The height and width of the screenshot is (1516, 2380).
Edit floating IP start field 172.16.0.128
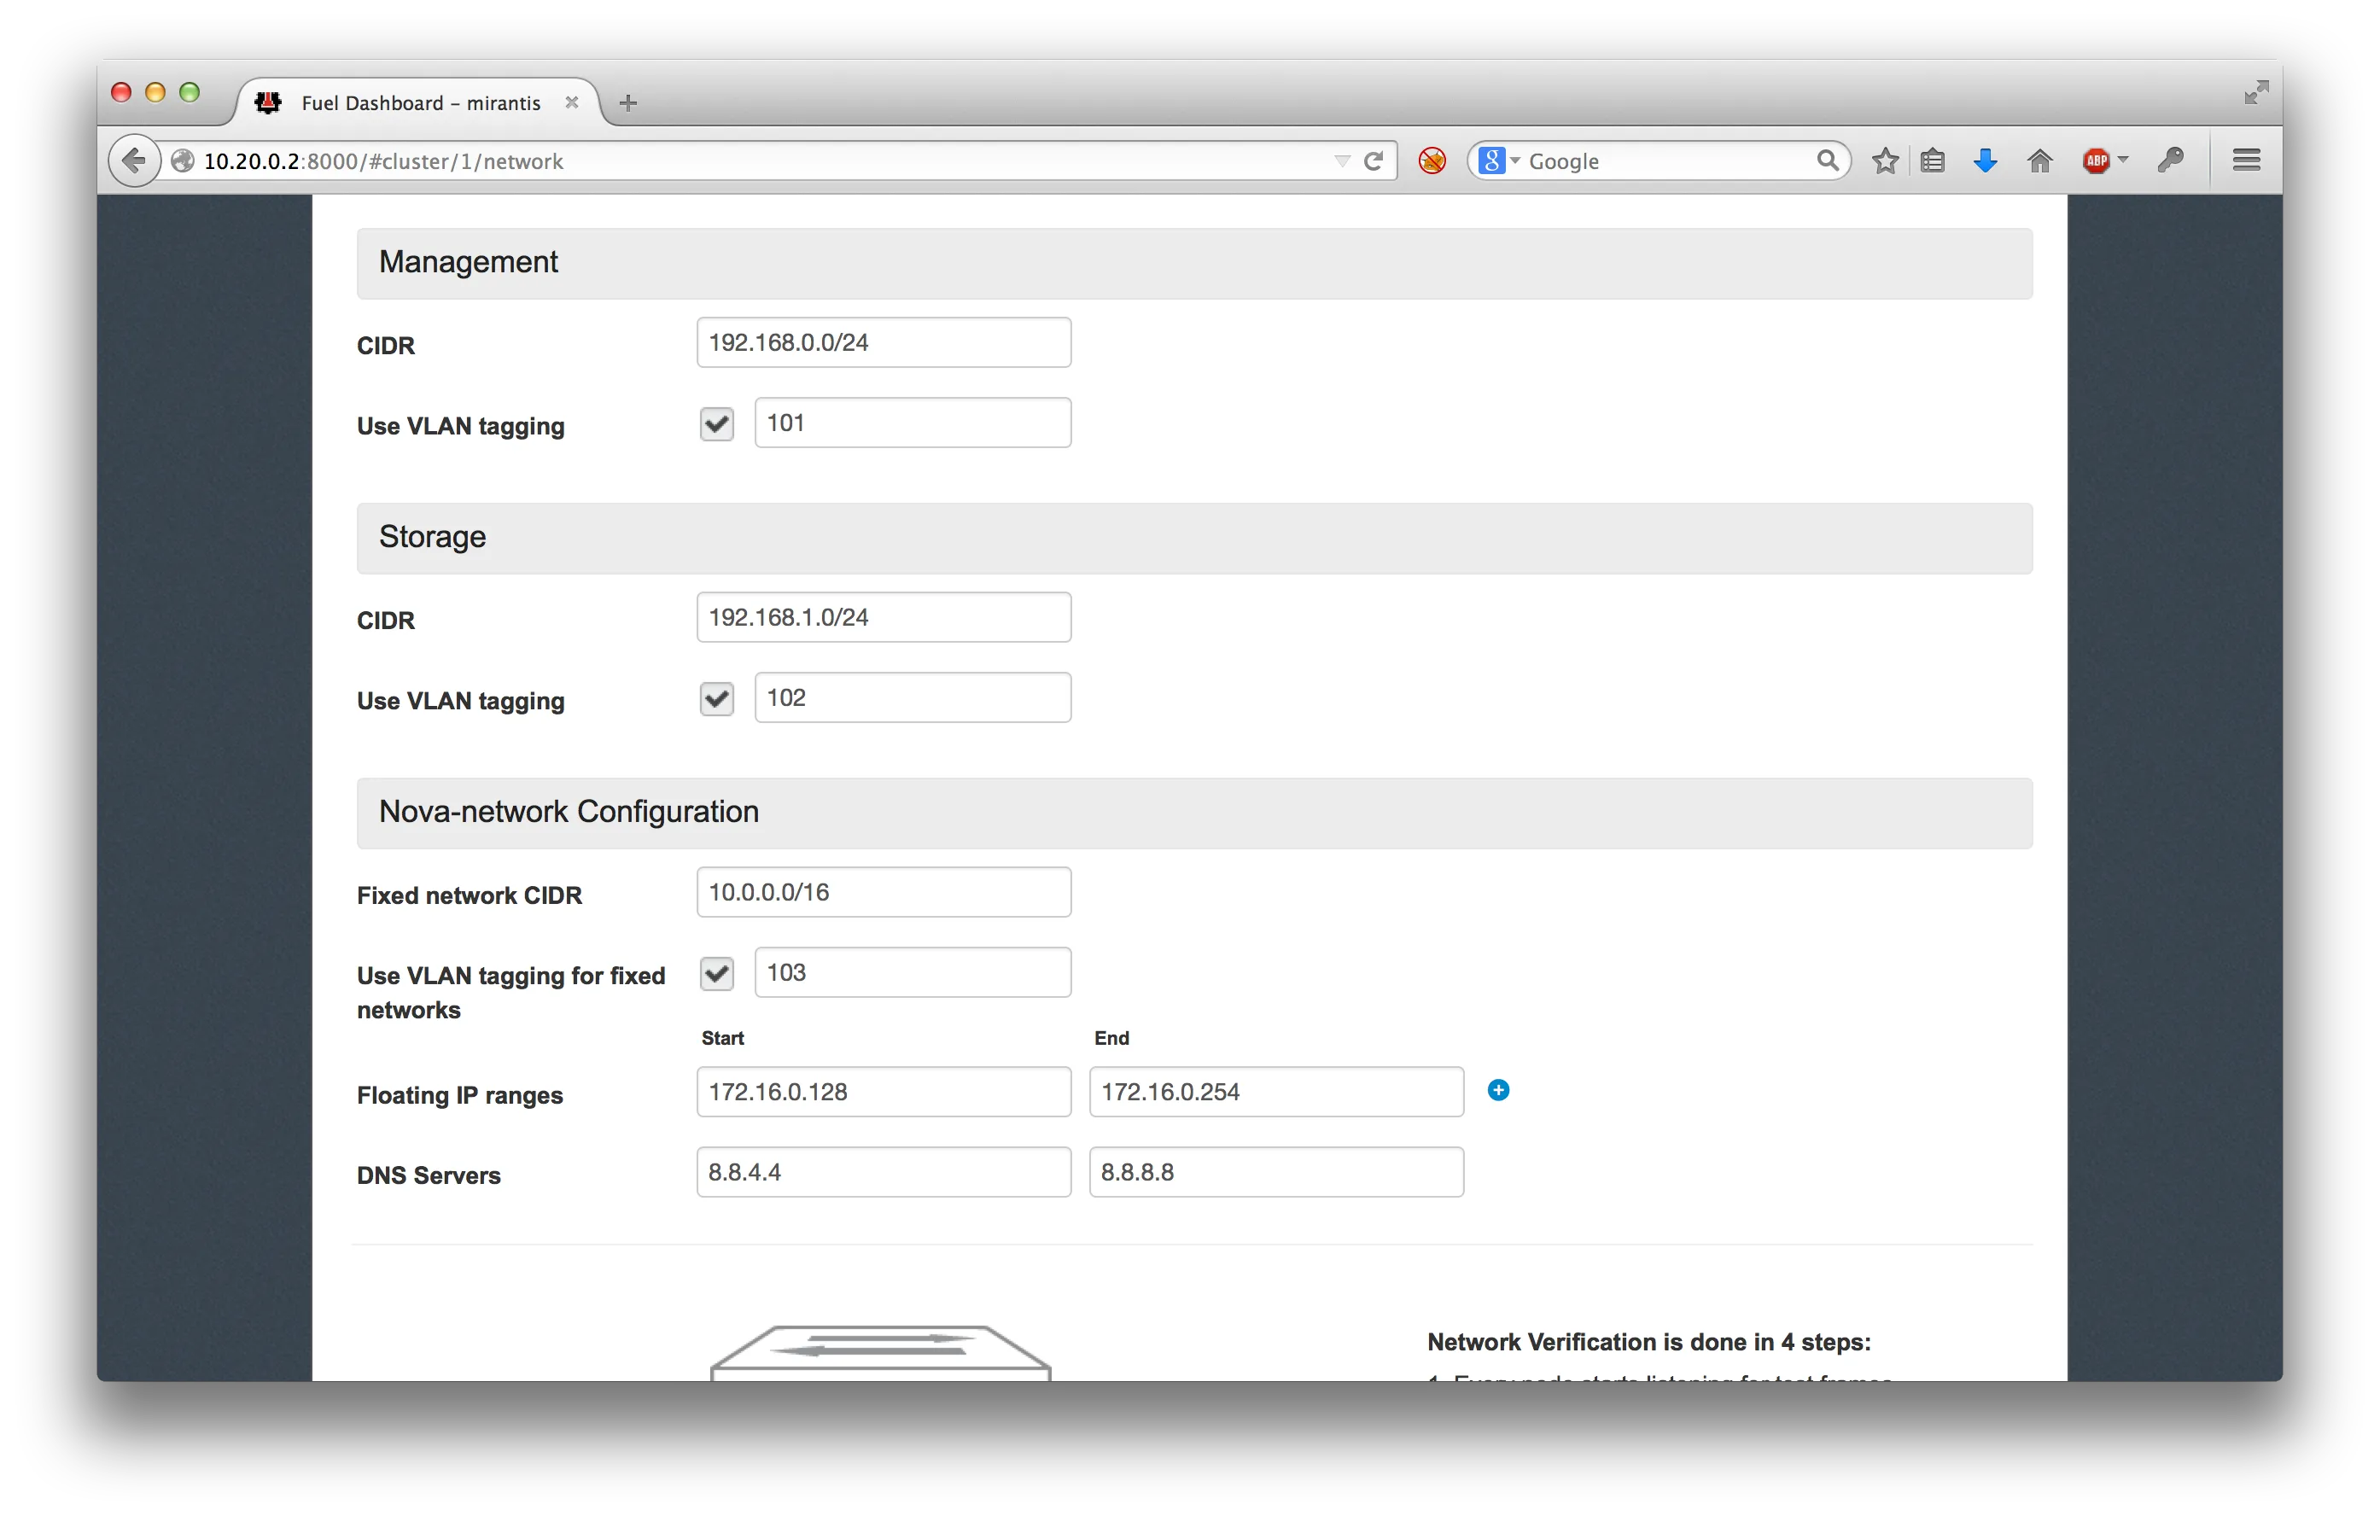[x=883, y=1092]
